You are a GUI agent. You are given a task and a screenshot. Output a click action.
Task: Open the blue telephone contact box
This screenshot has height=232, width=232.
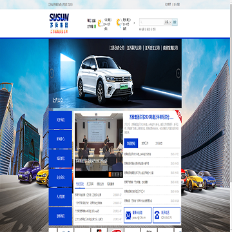pyautogui.click(x=166, y=215)
